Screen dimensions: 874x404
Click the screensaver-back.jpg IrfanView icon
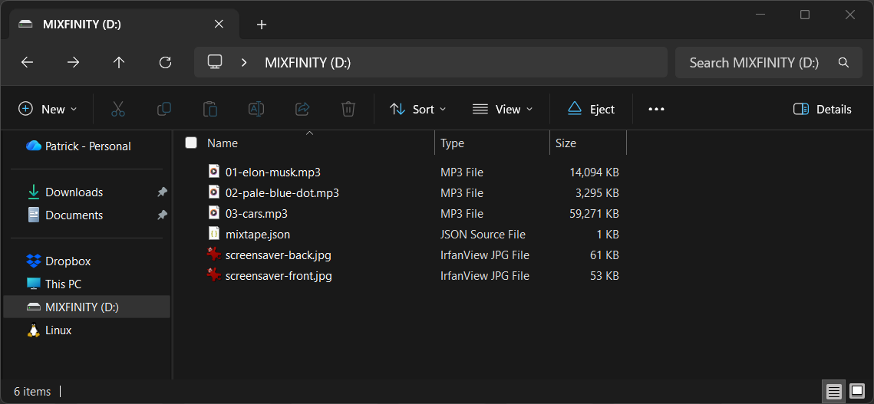213,255
